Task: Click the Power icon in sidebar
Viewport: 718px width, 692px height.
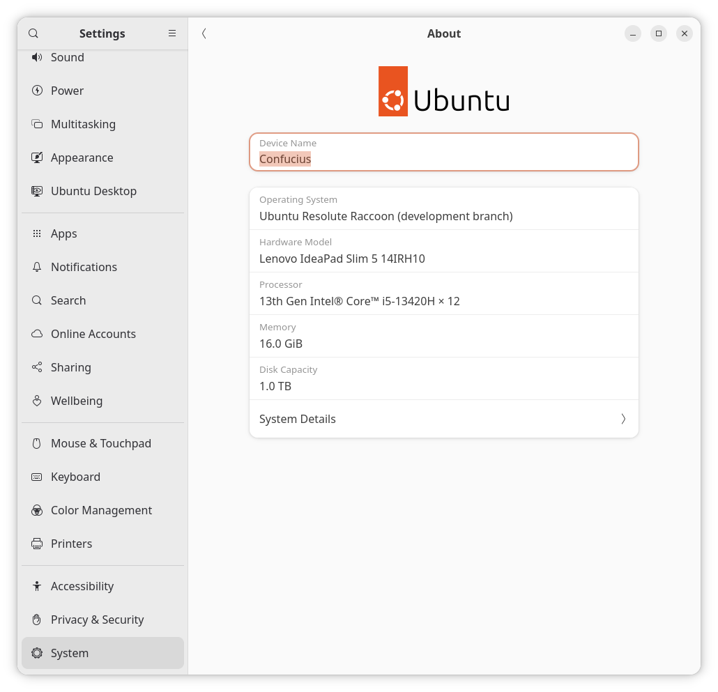Action: click(x=37, y=91)
